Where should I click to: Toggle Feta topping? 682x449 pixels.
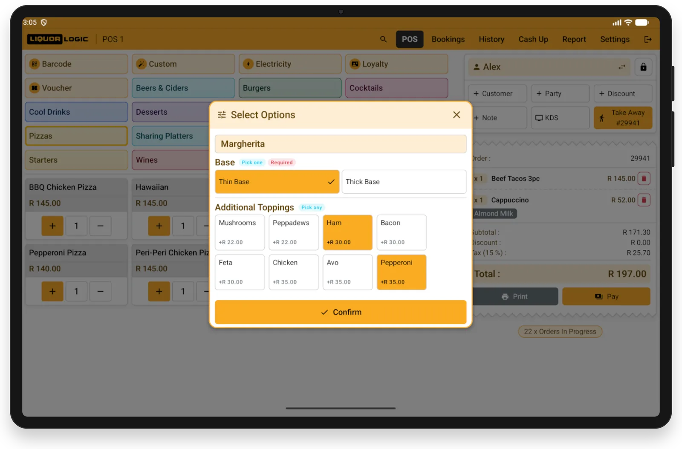coord(240,272)
